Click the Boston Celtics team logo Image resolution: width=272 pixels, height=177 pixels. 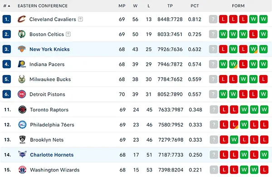point(22,34)
